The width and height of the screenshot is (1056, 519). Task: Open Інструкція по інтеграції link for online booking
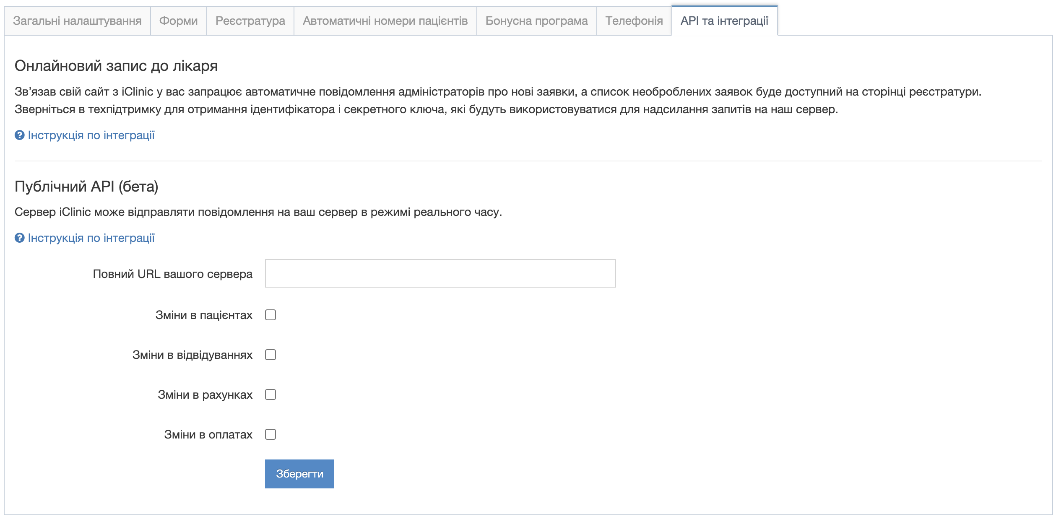click(x=91, y=135)
